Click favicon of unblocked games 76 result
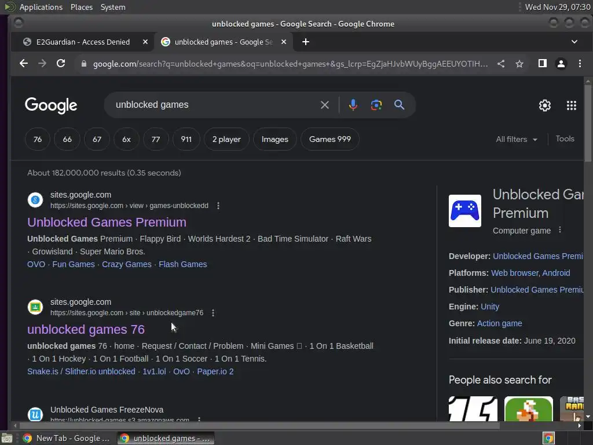 tap(35, 307)
